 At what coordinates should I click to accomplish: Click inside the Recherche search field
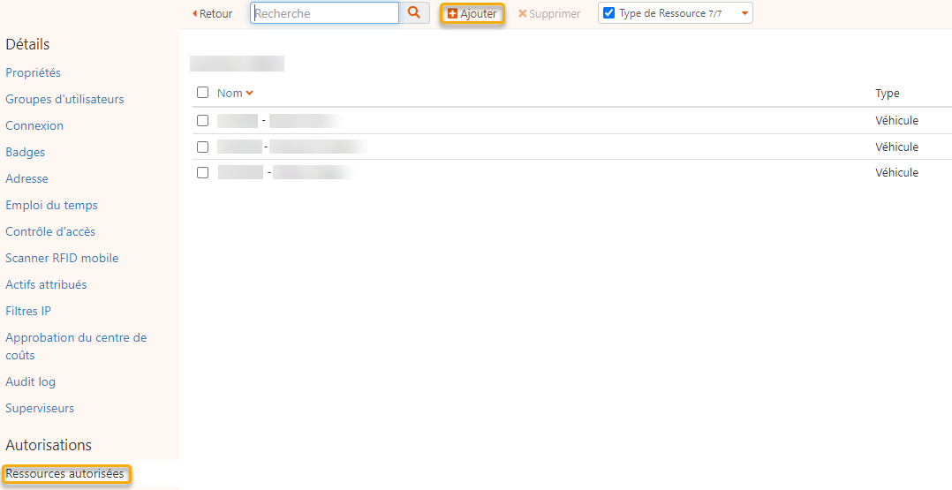pos(324,13)
